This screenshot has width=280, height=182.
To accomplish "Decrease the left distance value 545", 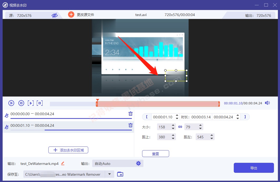I will (212, 139).
